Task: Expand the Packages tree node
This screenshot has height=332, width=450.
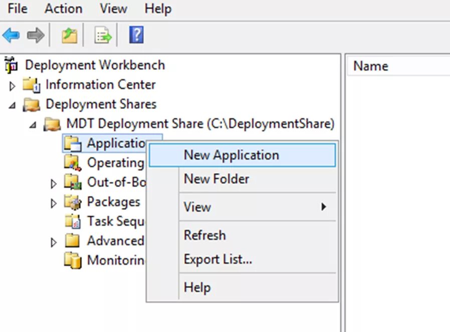Action: click(x=54, y=203)
